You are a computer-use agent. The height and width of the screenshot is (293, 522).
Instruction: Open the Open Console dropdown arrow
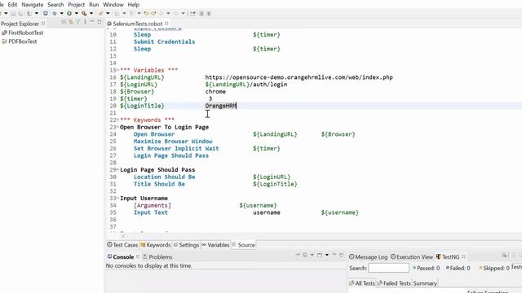pyautogui.click(x=327, y=255)
